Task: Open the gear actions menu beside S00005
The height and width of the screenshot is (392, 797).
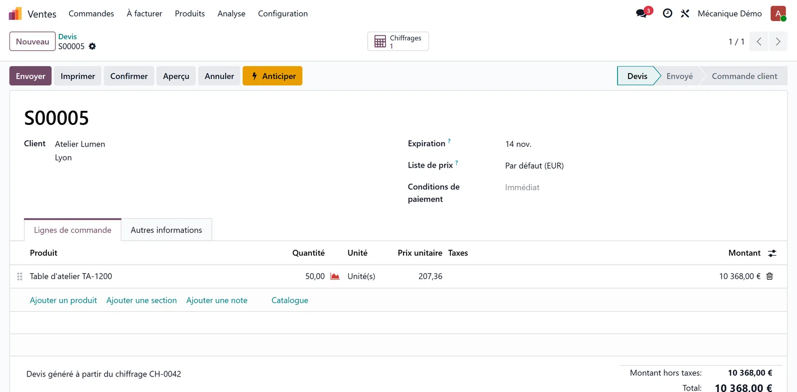Action: tap(92, 46)
